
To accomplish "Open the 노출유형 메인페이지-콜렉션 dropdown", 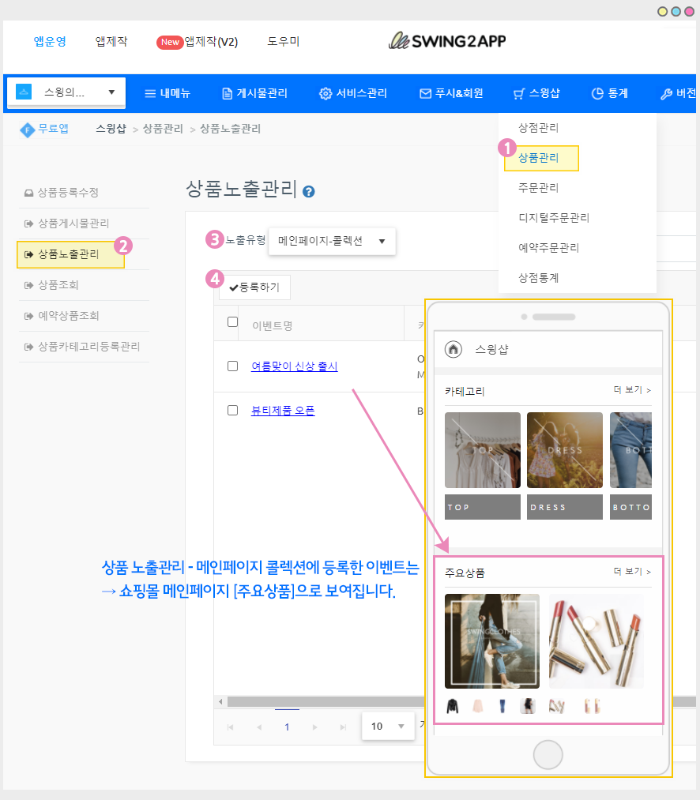I will [332, 242].
